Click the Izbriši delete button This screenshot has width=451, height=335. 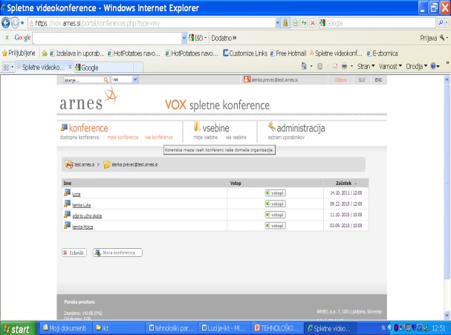[x=74, y=252]
